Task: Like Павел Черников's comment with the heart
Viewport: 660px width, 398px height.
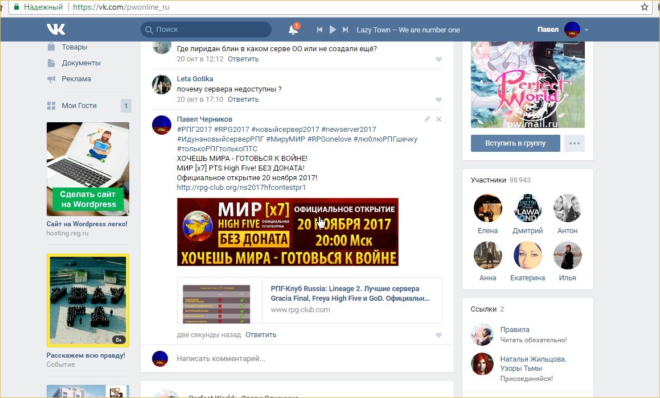Action: pyautogui.click(x=438, y=335)
